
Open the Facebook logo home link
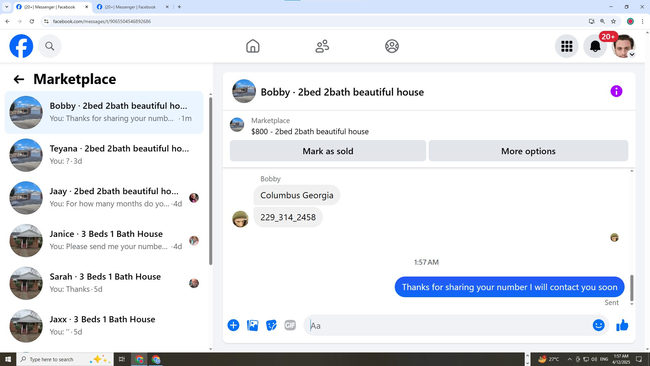(x=21, y=46)
